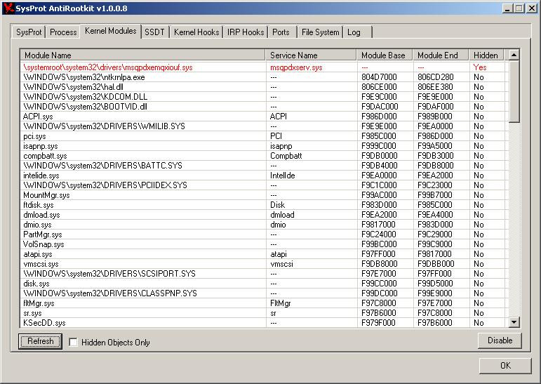Viewport: 541px width, 384px height.
Task: Select the fltMgr.sys module row
Action: (x=264, y=303)
